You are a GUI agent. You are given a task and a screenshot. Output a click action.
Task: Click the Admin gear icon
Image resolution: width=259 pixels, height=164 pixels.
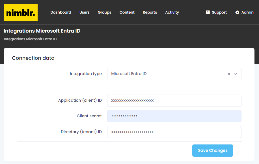(x=237, y=12)
